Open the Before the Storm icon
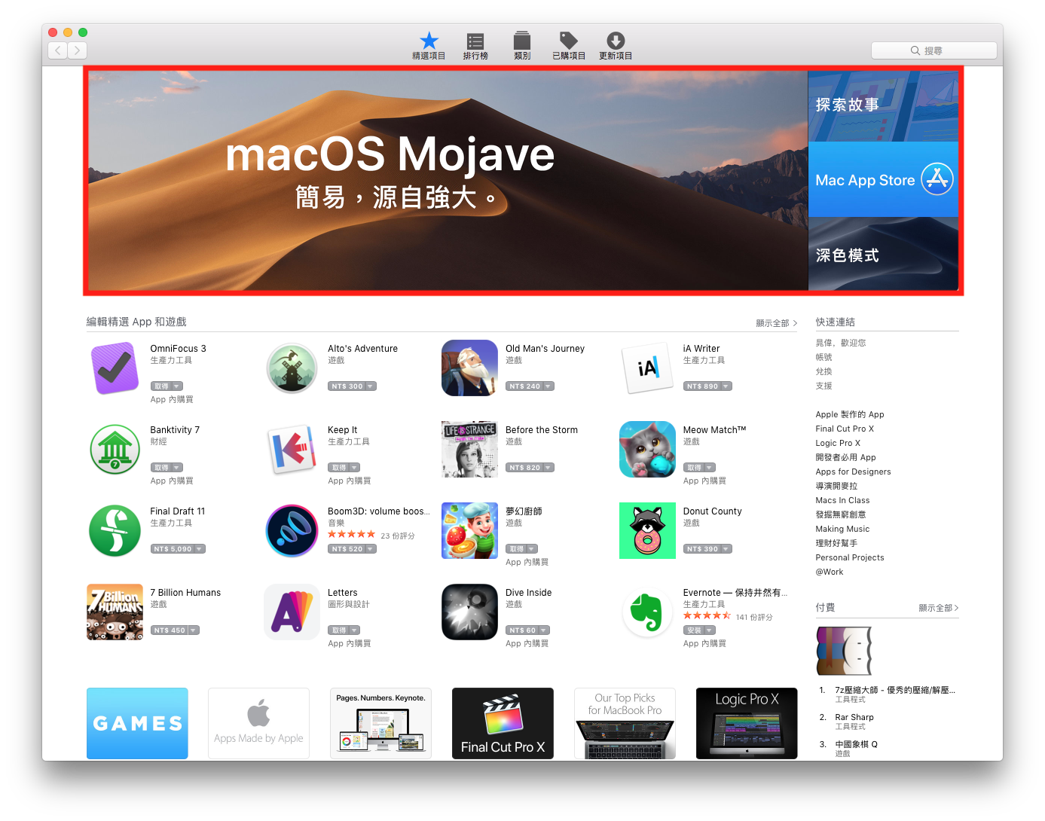Image resolution: width=1045 pixels, height=821 pixels. point(469,450)
